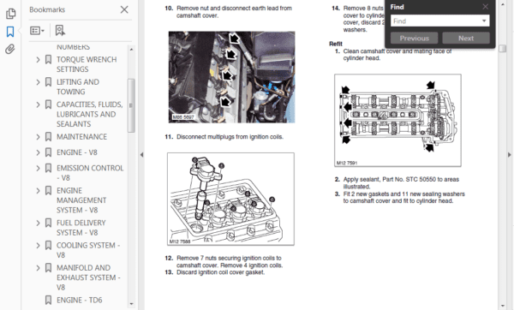Expand the EMISSION CONTROL - V8 bookmark
This screenshot has width=514, height=310.
38,168
